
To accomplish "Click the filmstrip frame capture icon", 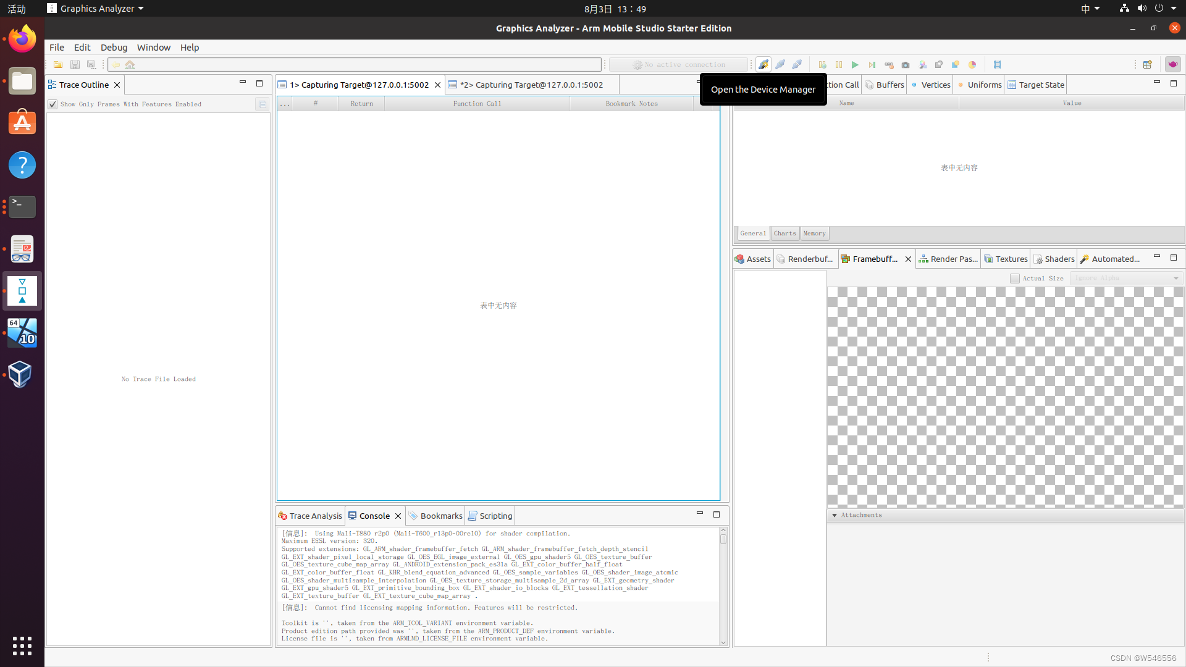I will pyautogui.click(x=998, y=64).
